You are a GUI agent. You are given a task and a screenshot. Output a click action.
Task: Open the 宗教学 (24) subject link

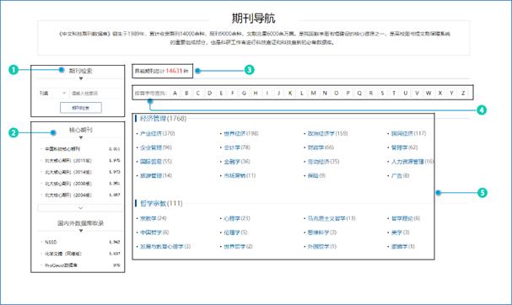pos(154,218)
